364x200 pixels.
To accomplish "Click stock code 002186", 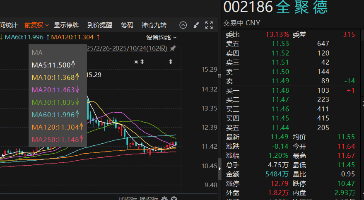I will click(x=248, y=7).
